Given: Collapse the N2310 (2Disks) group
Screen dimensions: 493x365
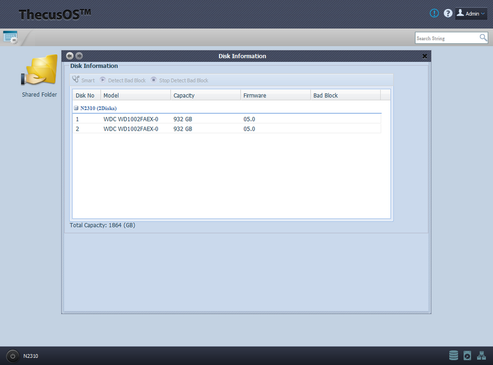Looking at the screenshot, I should (76, 108).
